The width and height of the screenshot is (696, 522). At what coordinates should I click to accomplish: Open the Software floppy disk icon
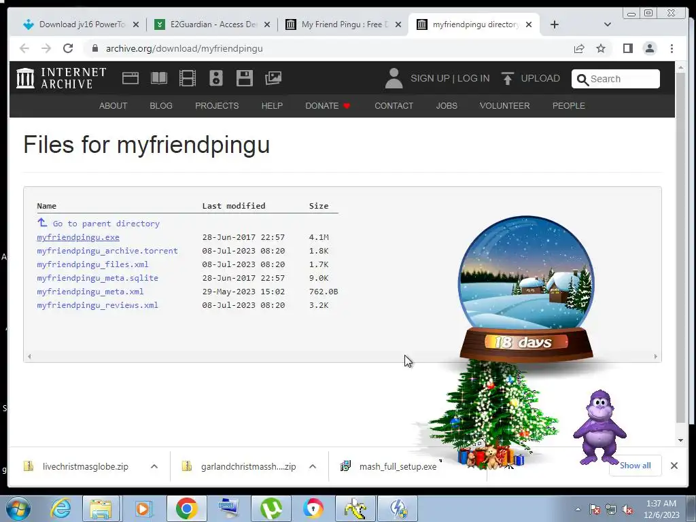coord(245,78)
